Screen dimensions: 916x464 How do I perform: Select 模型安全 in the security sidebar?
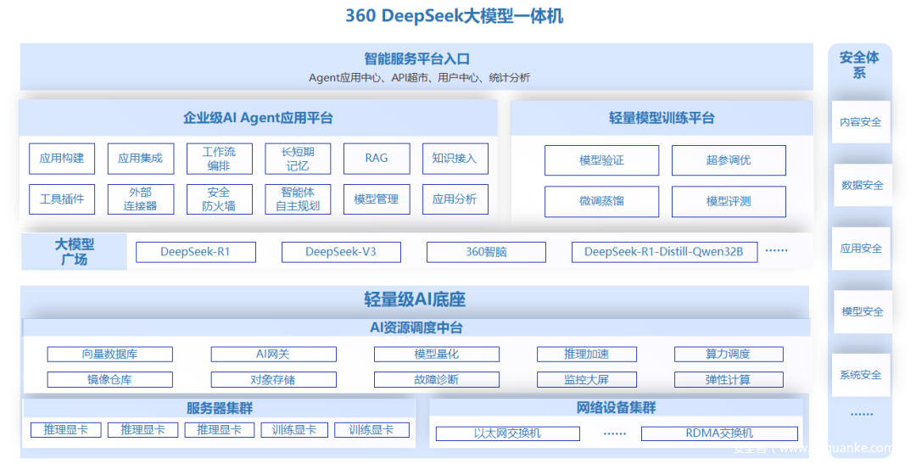pyautogui.click(x=861, y=312)
